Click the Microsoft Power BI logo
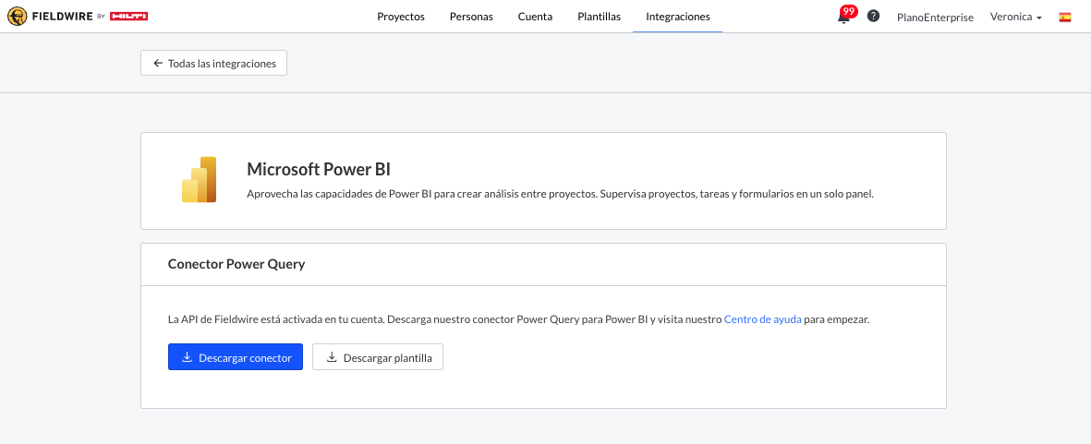The image size is (1091, 444). (199, 180)
